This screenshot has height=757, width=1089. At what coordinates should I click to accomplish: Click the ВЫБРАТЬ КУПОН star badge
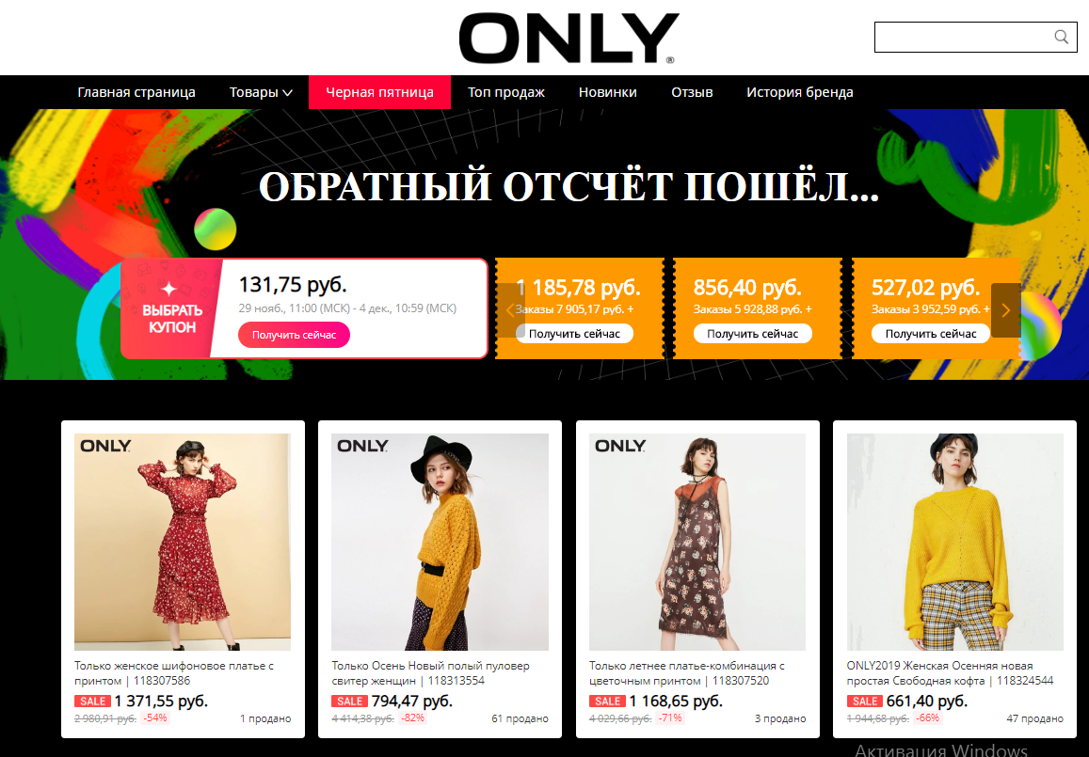tap(172, 308)
